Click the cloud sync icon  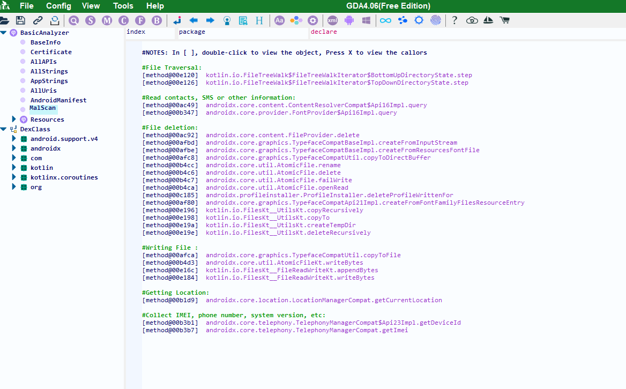[x=472, y=20]
